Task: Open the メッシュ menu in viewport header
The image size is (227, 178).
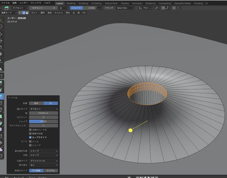Action: coord(59,13)
